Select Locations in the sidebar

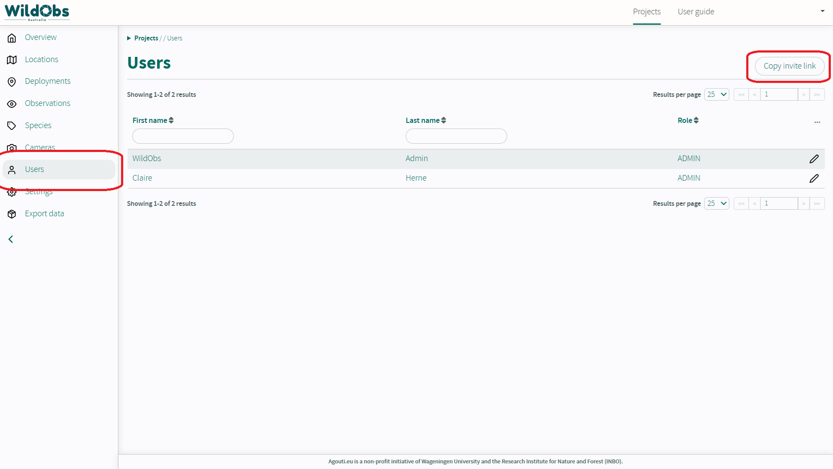click(41, 59)
